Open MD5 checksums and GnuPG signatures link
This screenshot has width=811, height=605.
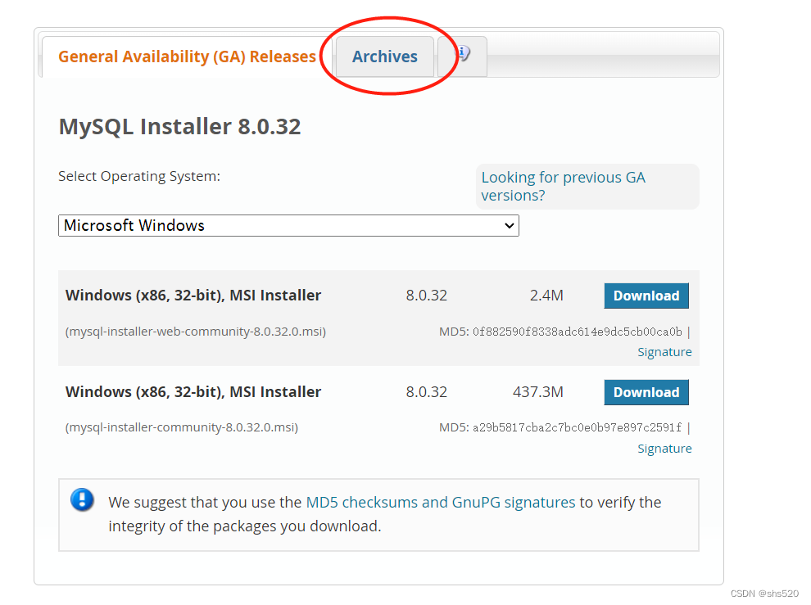coord(441,502)
